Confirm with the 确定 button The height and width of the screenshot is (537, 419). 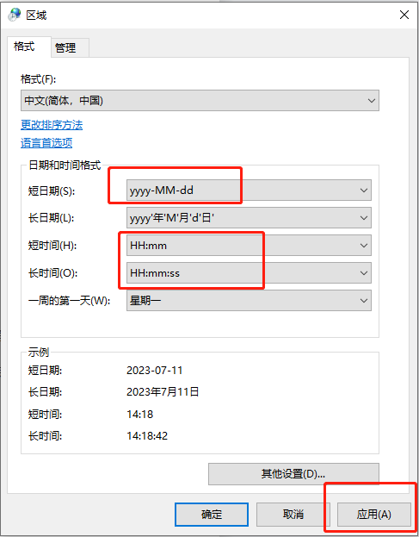click(x=212, y=514)
